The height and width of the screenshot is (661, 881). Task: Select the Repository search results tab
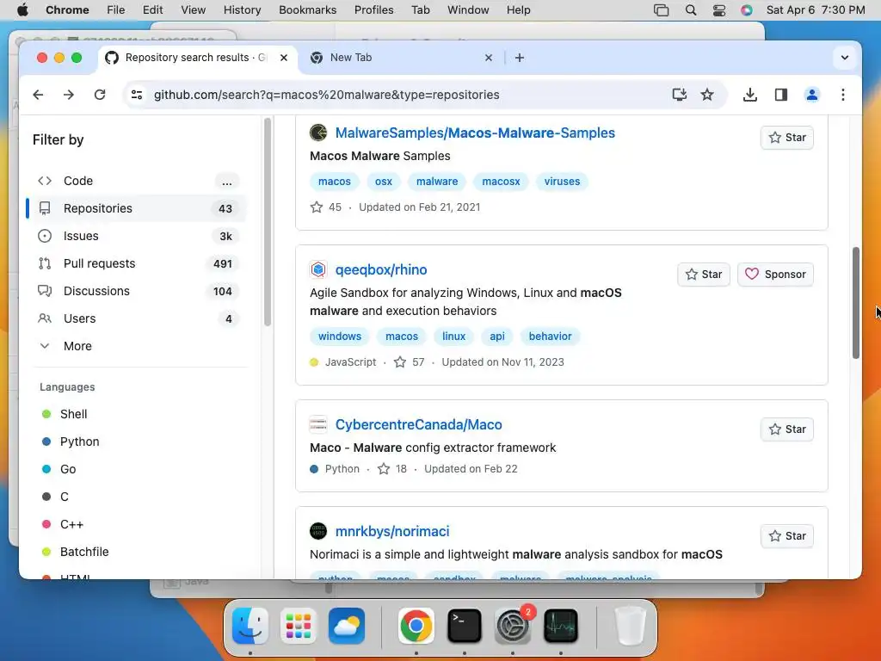(x=197, y=58)
